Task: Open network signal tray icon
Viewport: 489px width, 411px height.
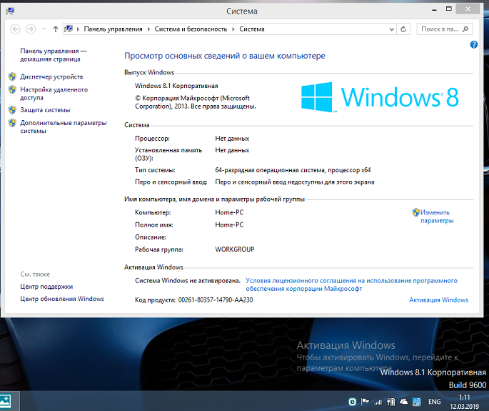Action: point(378,402)
